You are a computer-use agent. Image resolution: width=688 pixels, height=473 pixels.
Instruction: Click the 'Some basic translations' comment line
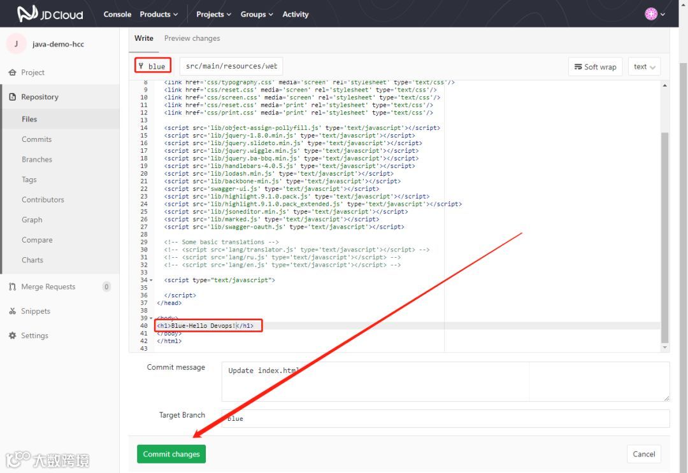222,242
